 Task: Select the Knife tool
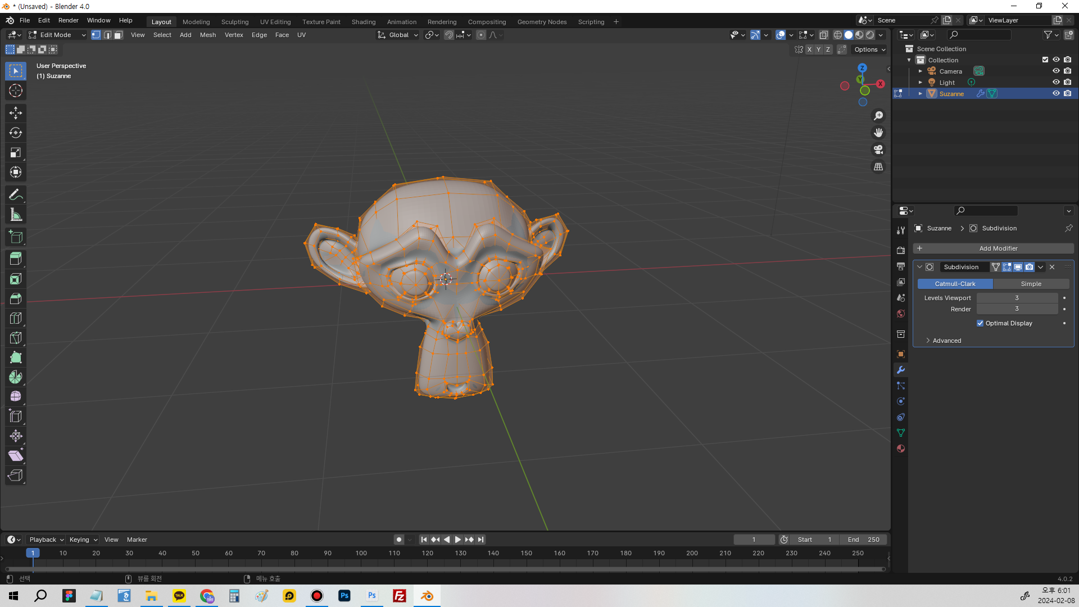click(16, 338)
